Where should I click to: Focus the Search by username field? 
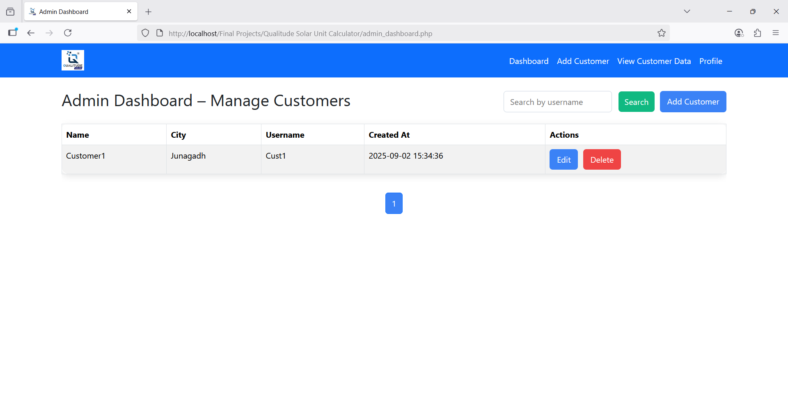(x=557, y=102)
